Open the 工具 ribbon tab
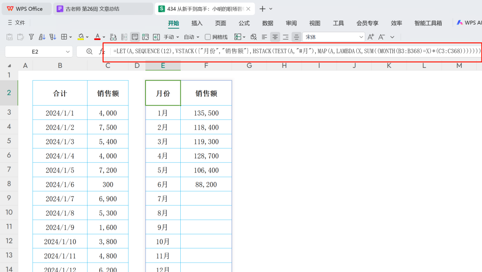Viewport: 482px width, 272px height. click(x=338, y=23)
